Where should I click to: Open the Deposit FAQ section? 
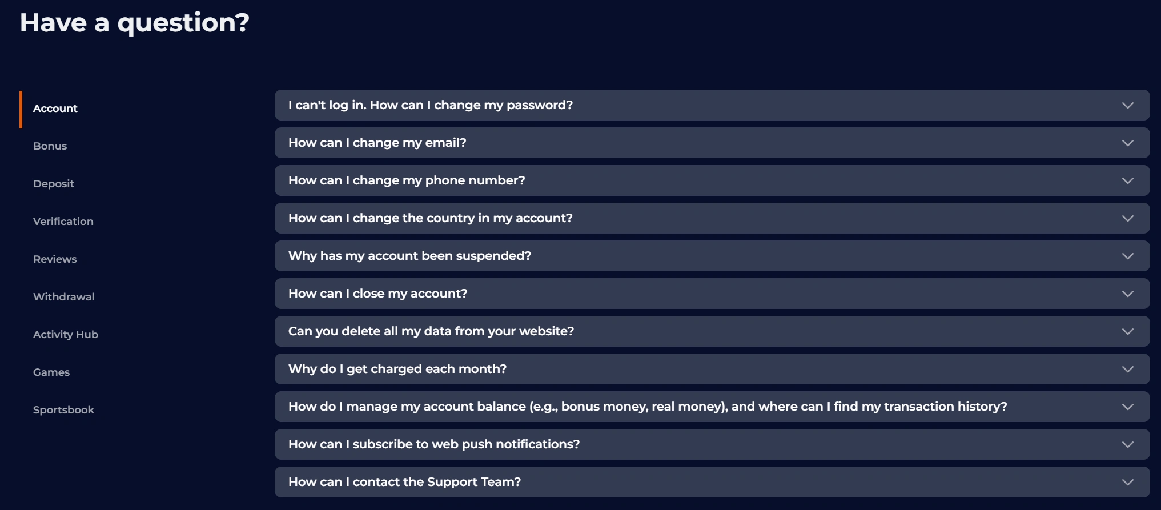coord(54,183)
